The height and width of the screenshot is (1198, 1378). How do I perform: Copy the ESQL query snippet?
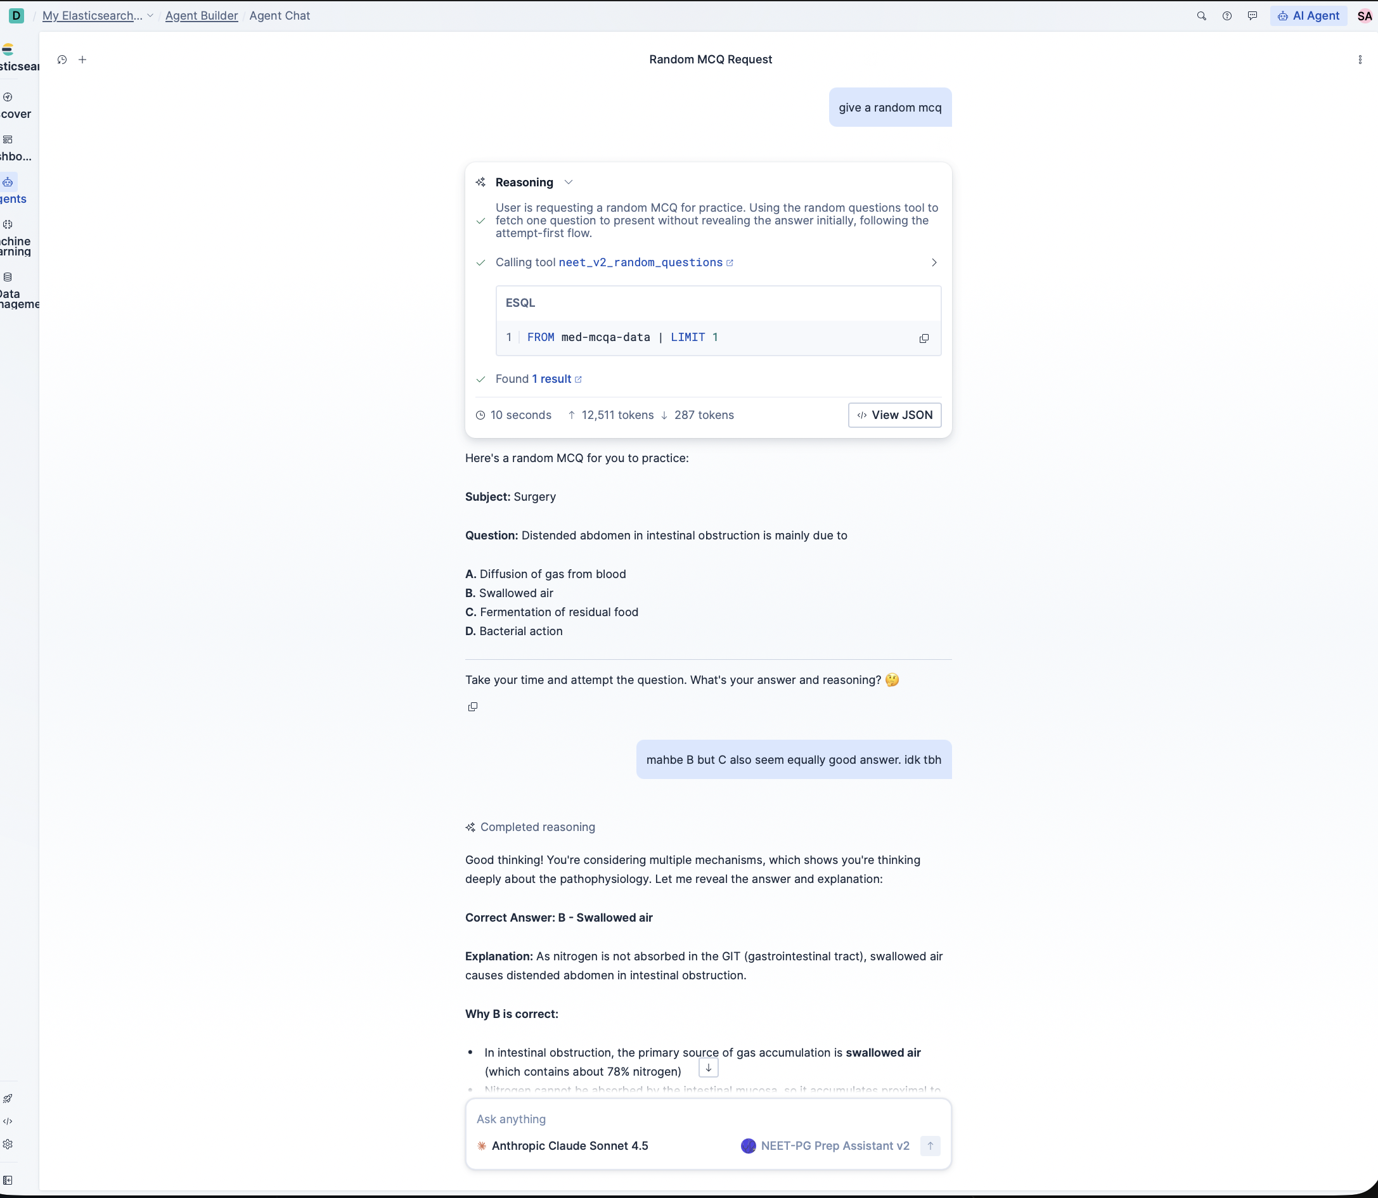point(924,338)
